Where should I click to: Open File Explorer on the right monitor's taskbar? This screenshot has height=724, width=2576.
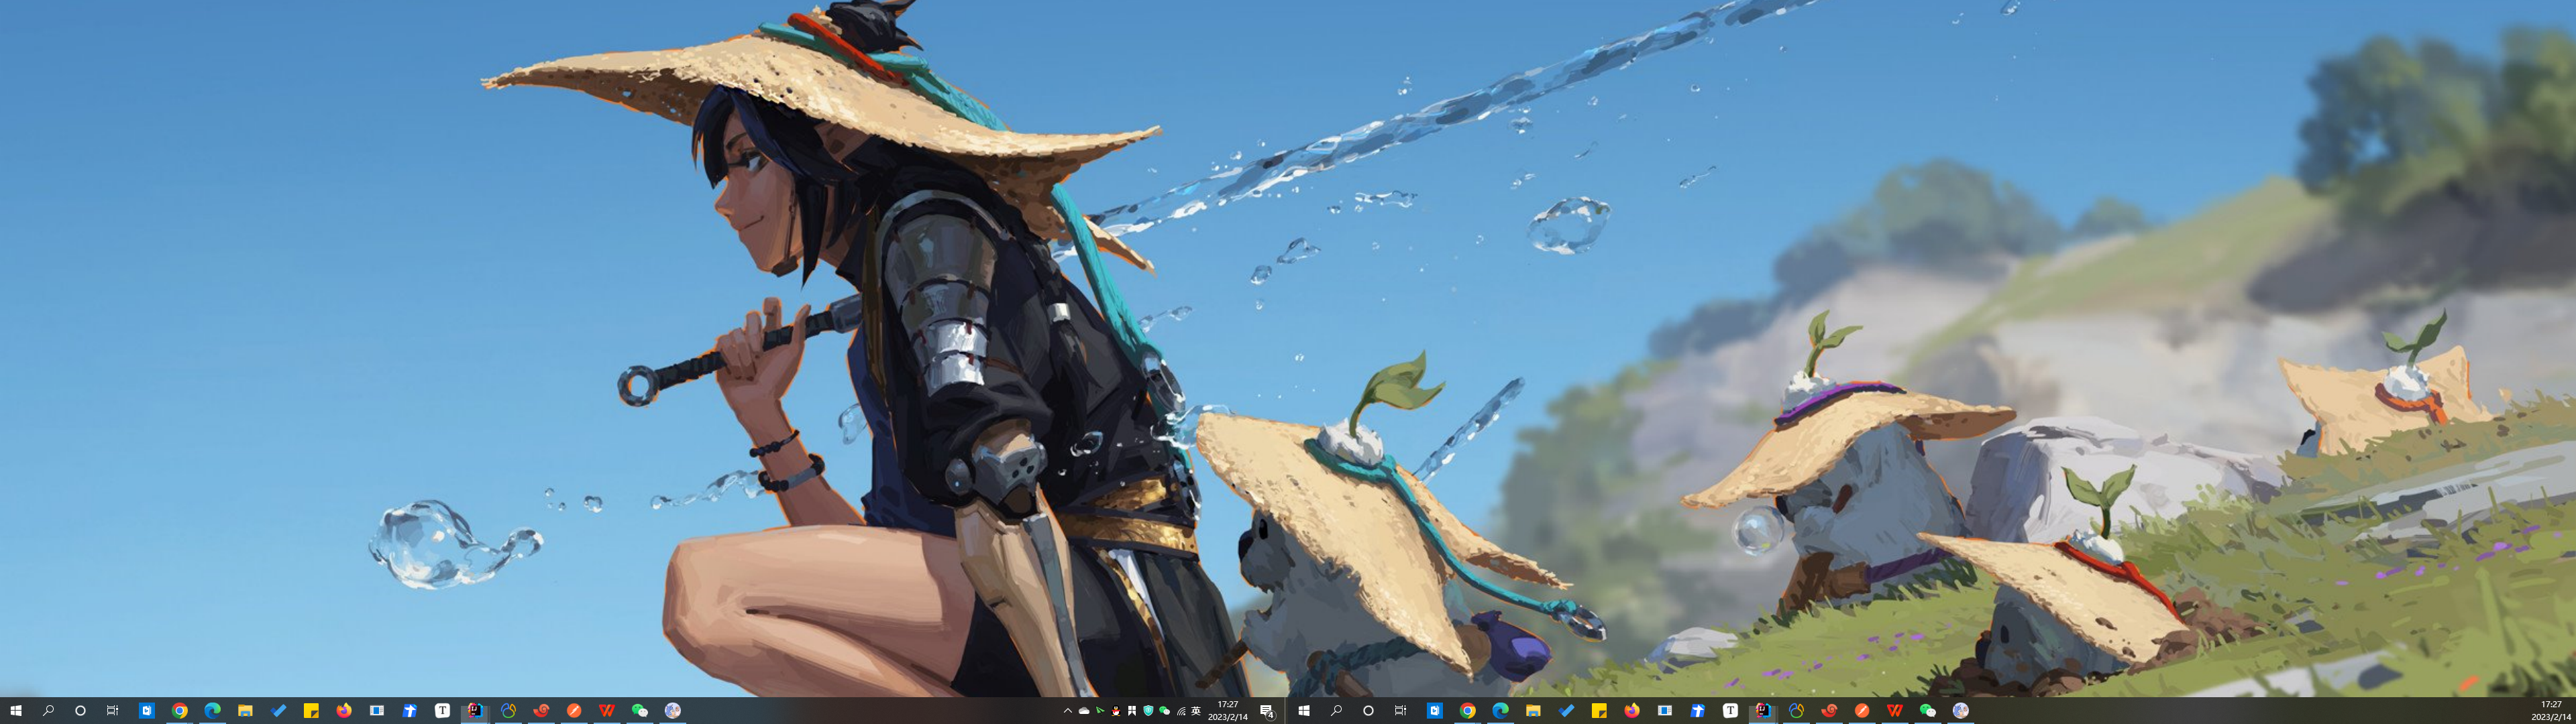point(1533,711)
